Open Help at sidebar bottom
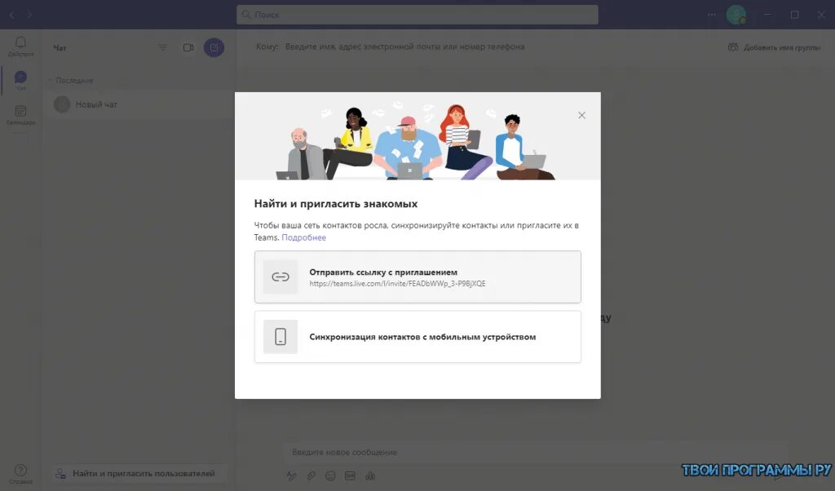 point(20,473)
